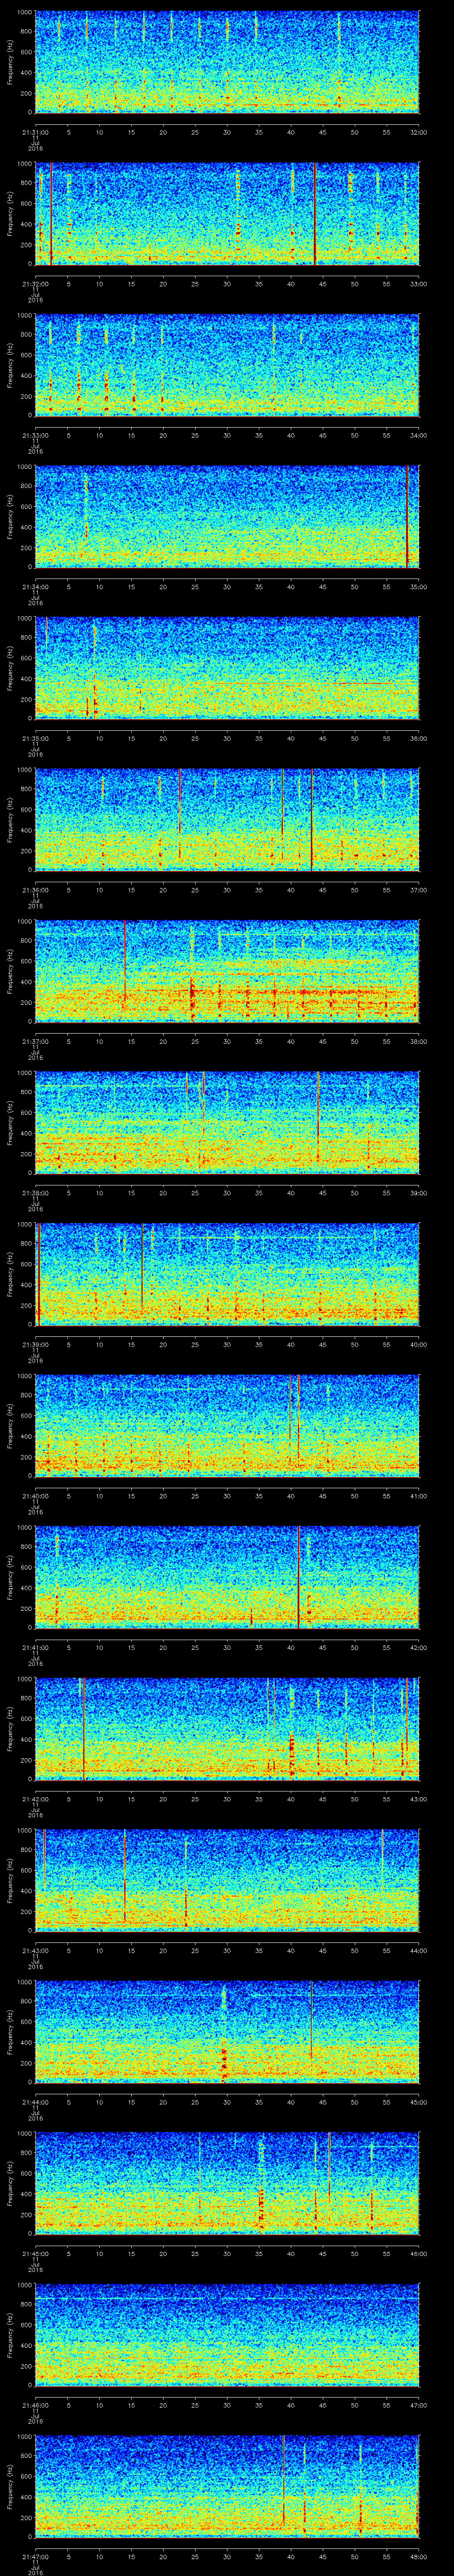Click the 32:00 end-of-axis time label
This screenshot has height=2576, width=454.
click(418, 132)
